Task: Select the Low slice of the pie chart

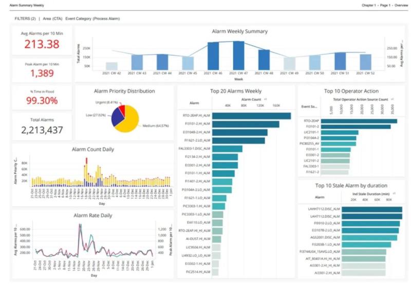Action: pyautogui.click(x=116, y=116)
